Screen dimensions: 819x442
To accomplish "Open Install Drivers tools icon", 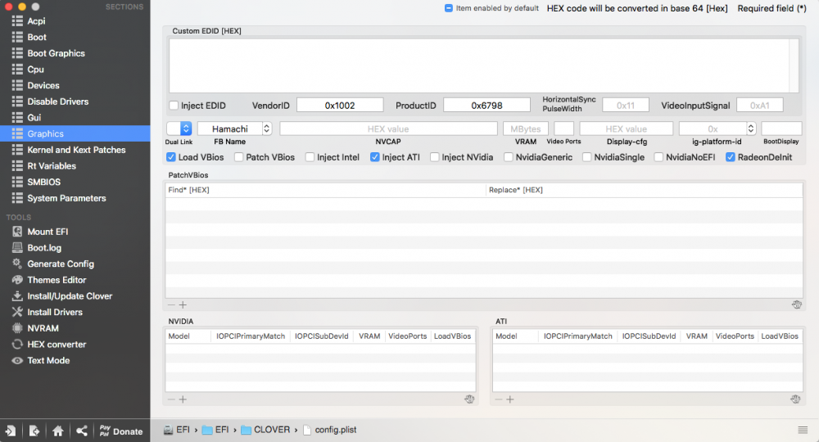I will tap(17, 312).
